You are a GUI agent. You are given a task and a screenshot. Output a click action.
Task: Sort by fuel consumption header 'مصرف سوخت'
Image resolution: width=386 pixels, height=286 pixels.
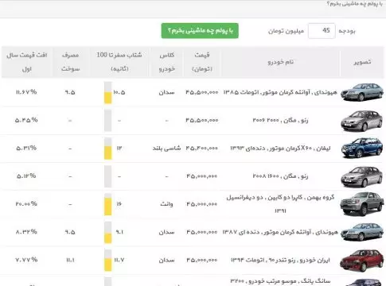coord(70,62)
